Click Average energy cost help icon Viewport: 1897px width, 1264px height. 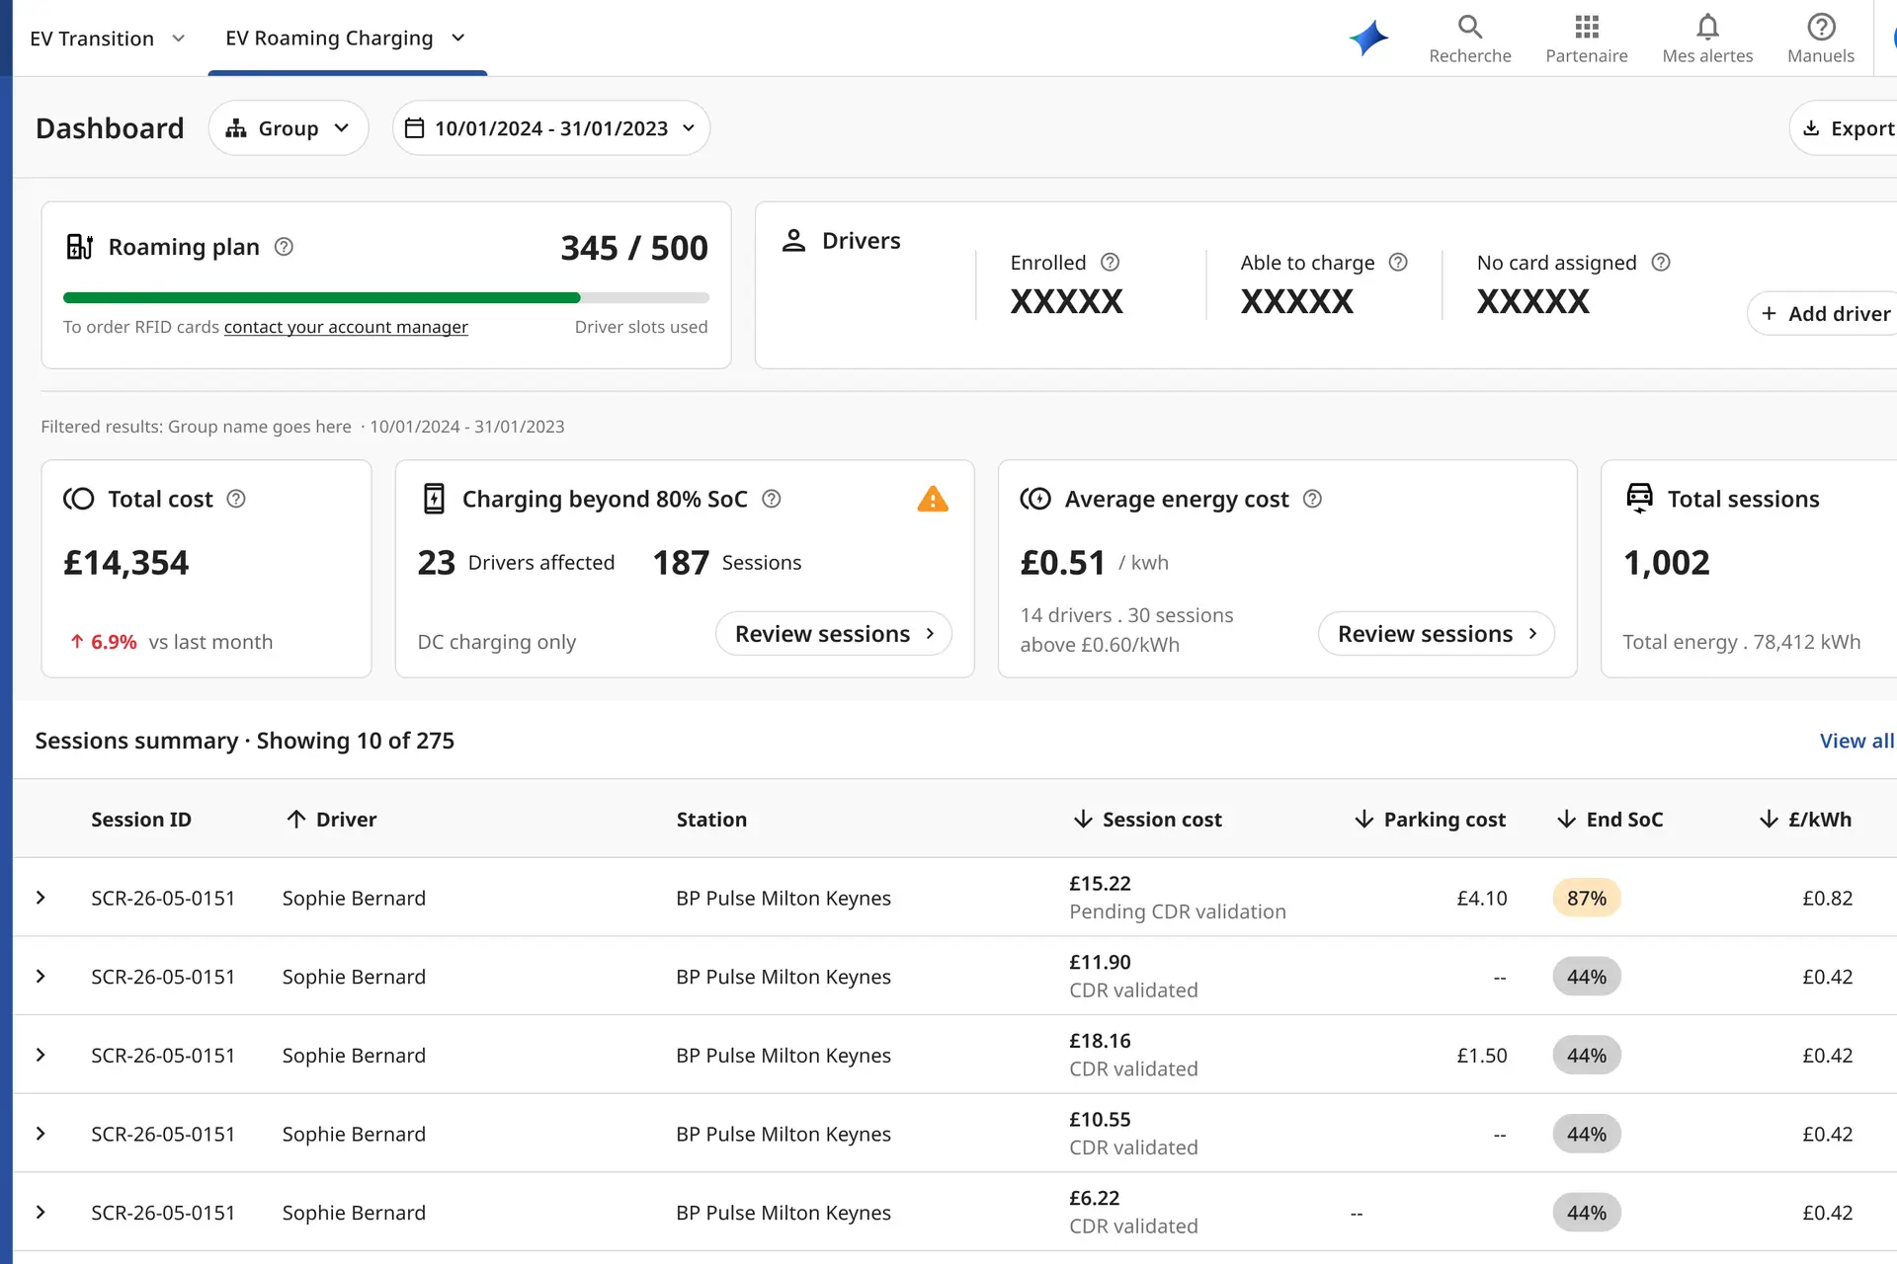(1312, 499)
